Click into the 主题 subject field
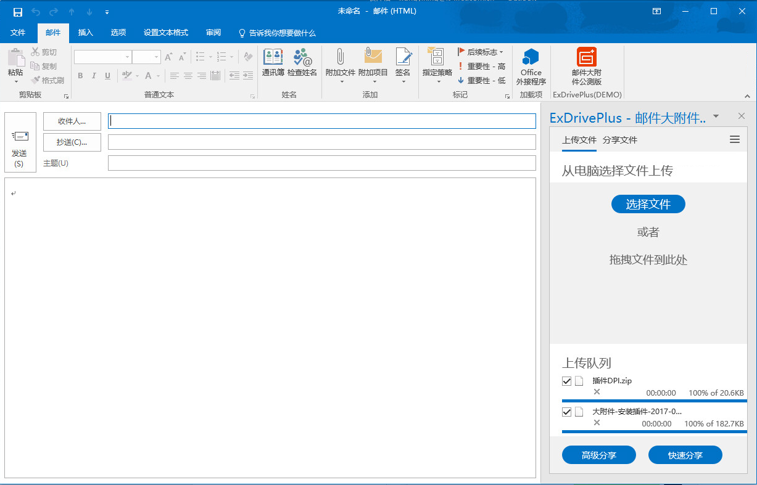This screenshot has width=757, height=485. 321,163
